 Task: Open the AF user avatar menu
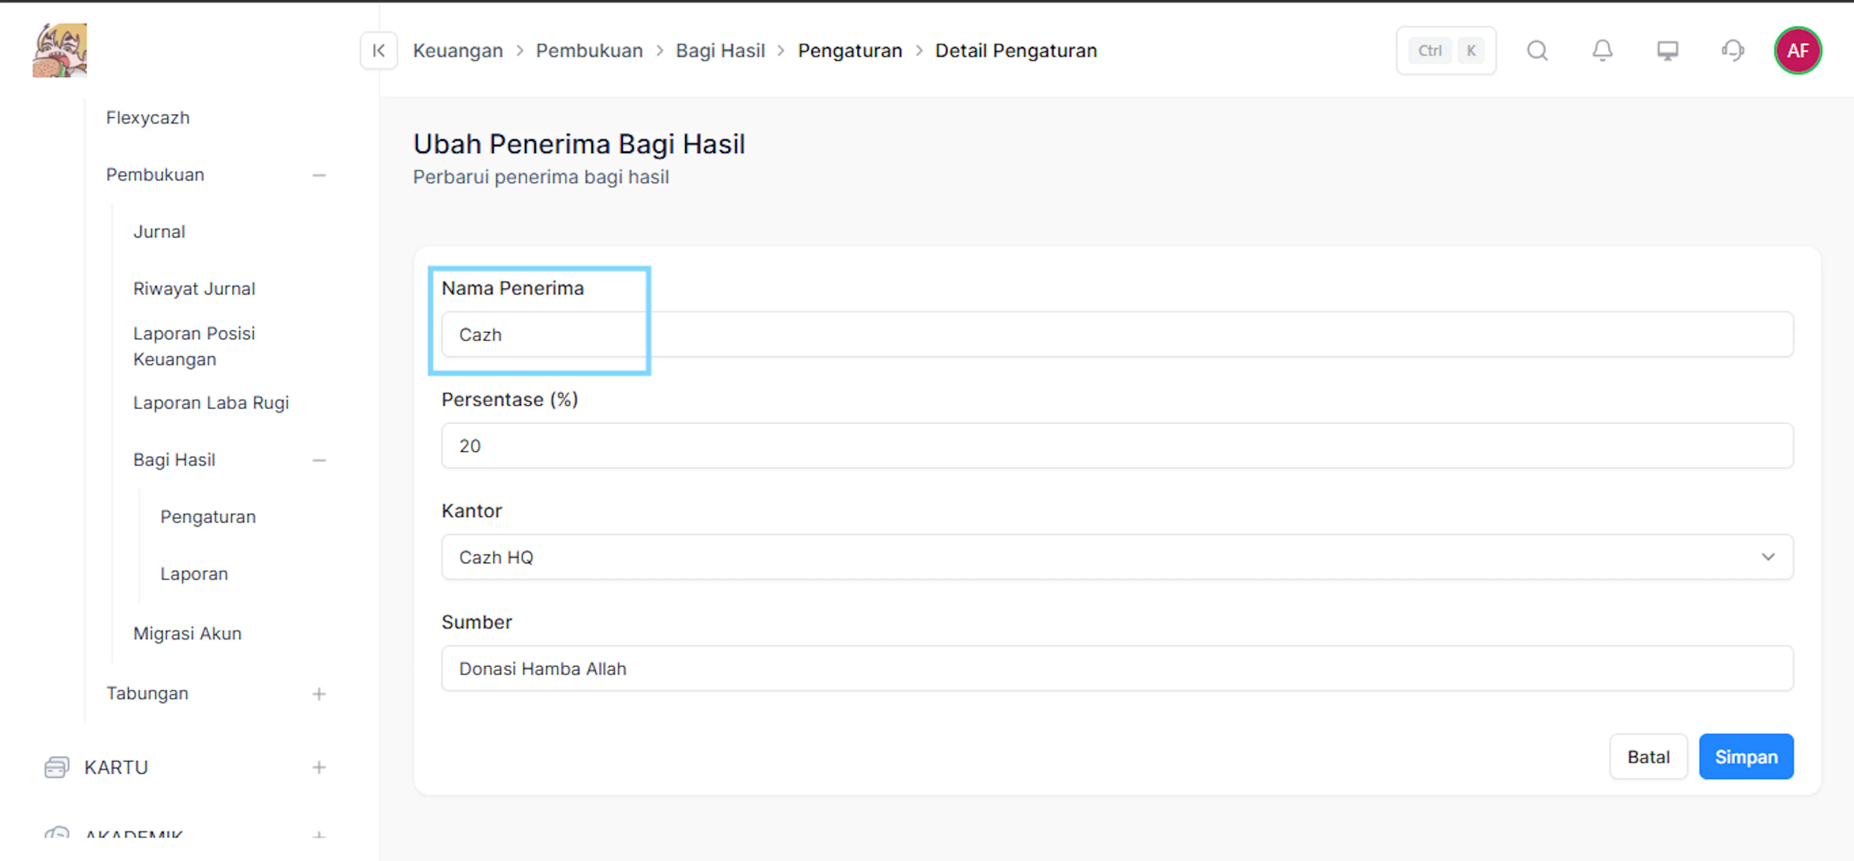1797,50
